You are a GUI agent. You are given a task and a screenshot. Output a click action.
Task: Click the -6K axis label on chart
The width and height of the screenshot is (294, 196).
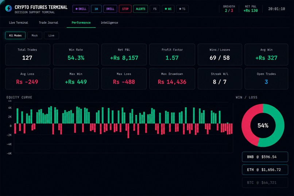tap(9, 153)
